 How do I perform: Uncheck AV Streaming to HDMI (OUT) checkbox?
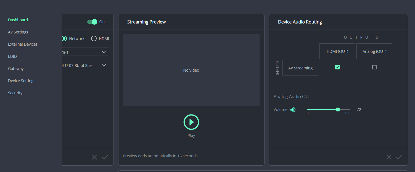(337, 67)
